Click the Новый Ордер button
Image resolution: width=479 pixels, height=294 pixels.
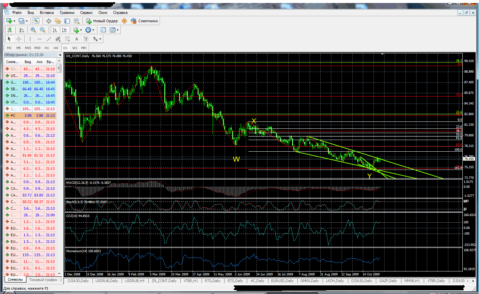pos(102,21)
